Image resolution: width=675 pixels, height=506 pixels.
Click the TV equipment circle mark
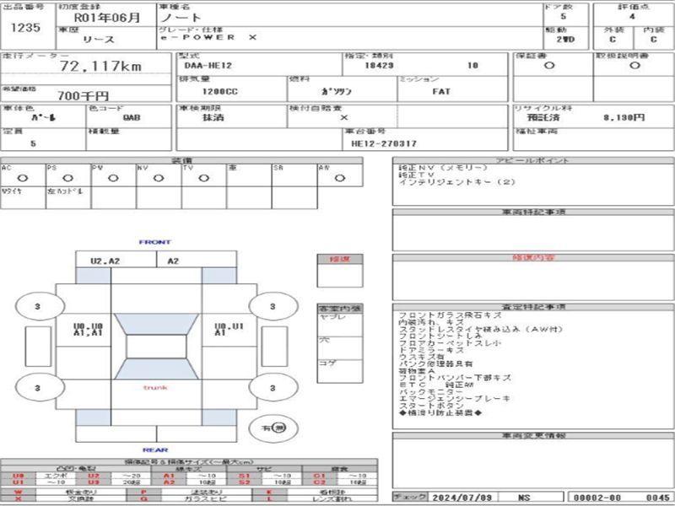point(203,178)
